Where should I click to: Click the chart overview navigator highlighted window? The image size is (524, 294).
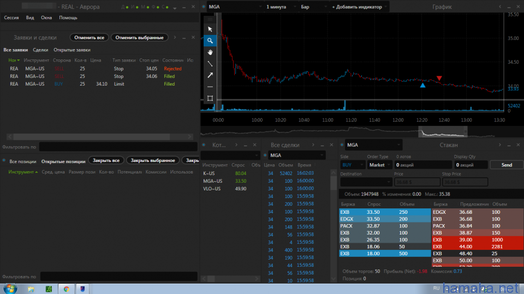[443, 132]
